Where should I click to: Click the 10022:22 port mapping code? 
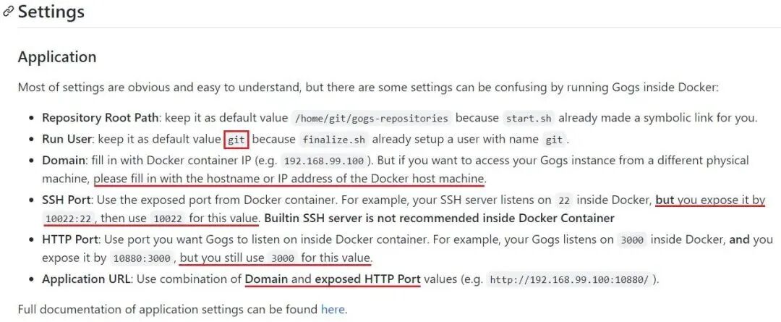[x=69, y=219]
